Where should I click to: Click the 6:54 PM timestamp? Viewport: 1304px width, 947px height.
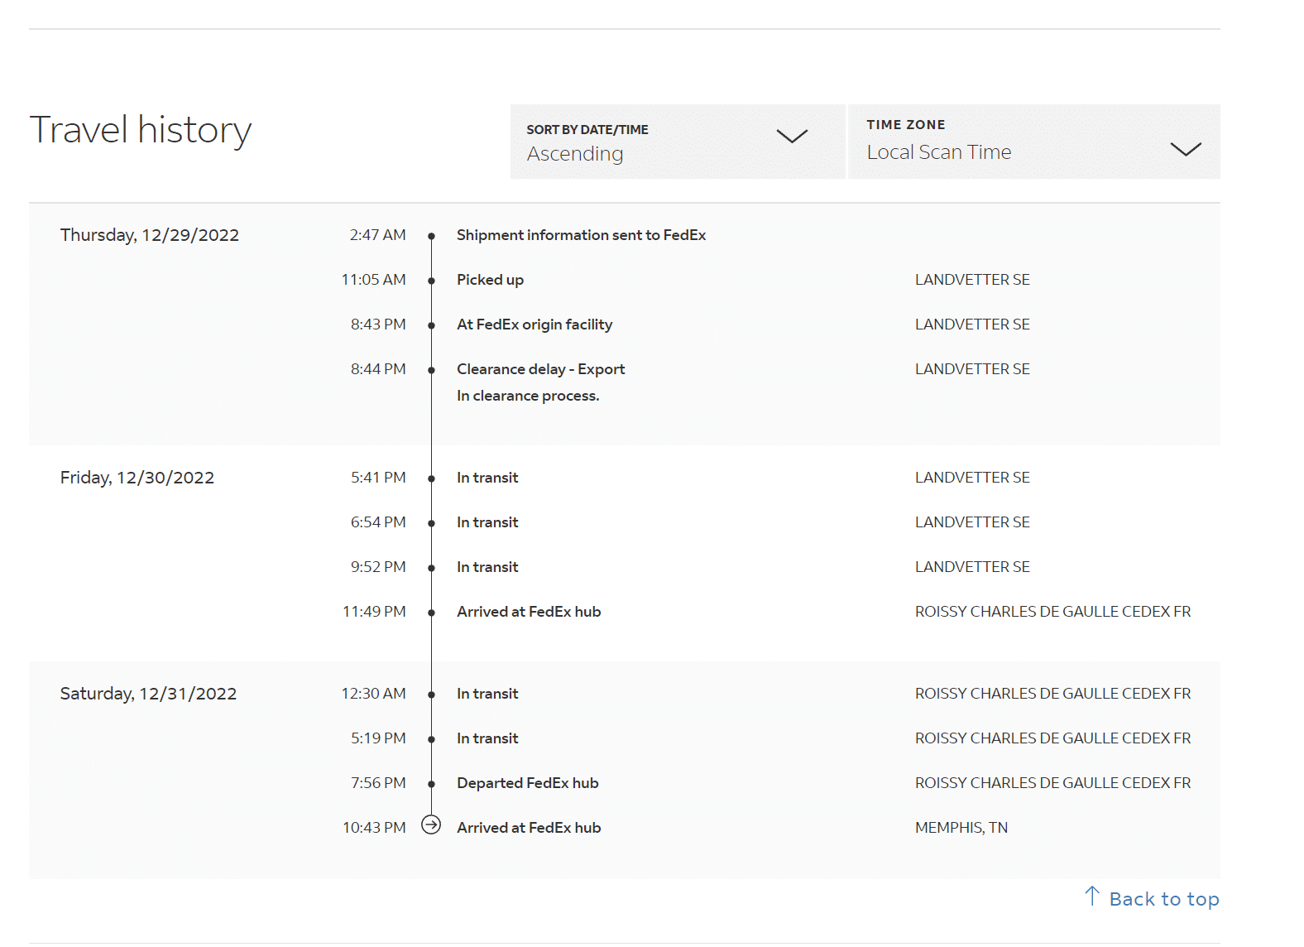click(x=378, y=522)
